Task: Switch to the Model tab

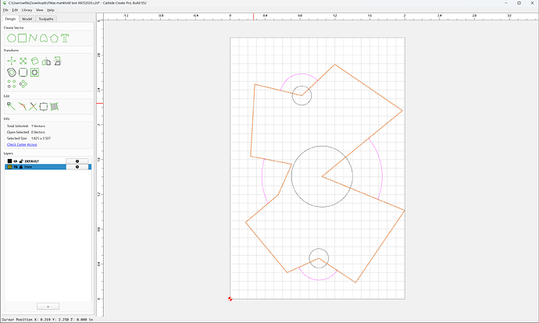Action: [x=27, y=19]
